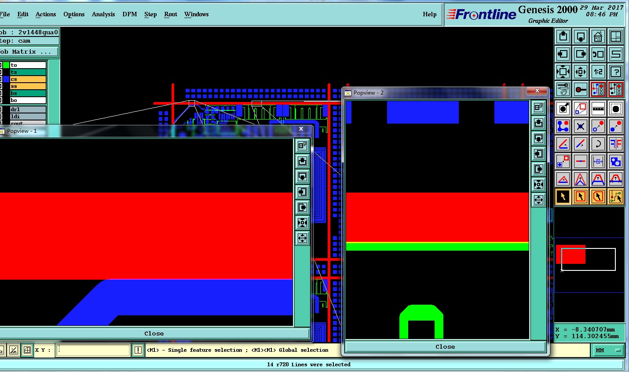Image resolution: width=629 pixels, height=372 pixels.
Task: Open the tools and palette settings icon
Action: 563,89
